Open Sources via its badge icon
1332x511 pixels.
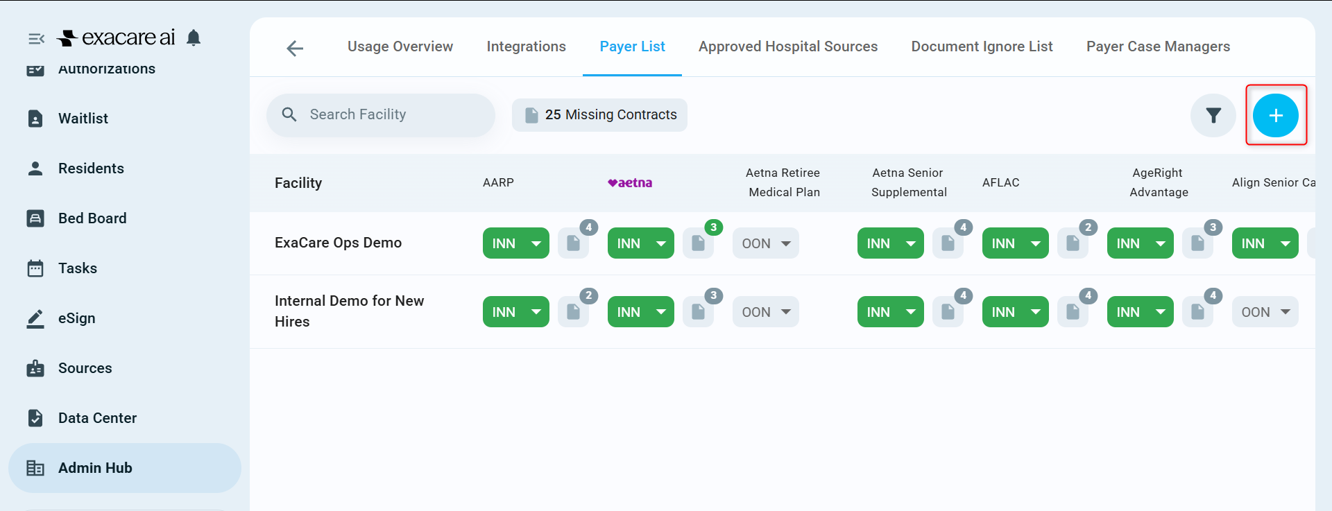click(35, 368)
